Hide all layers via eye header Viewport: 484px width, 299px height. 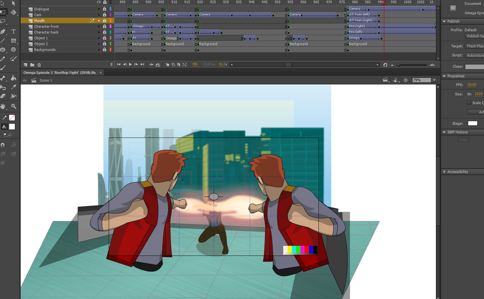pos(99,2)
